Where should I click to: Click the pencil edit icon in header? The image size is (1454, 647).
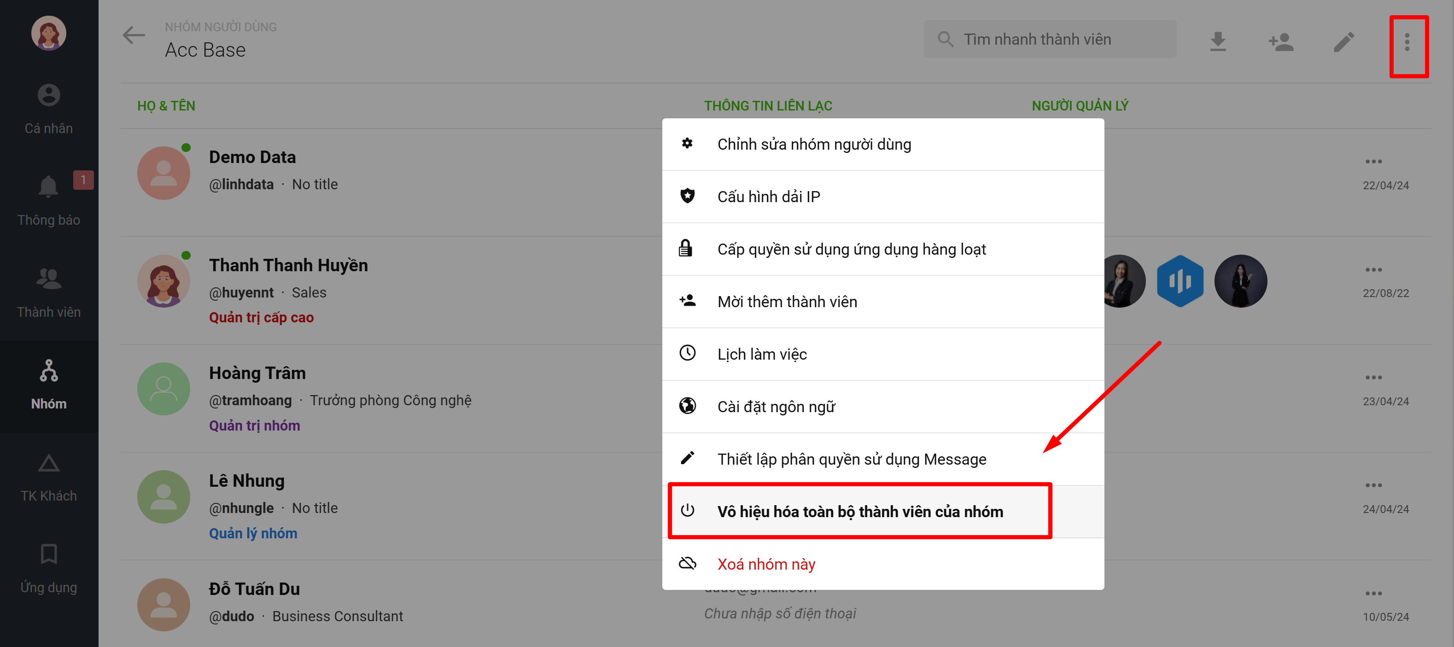coord(1343,41)
